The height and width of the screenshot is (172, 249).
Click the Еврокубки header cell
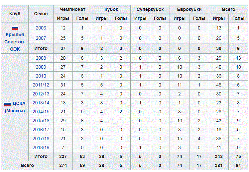(189, 9)
